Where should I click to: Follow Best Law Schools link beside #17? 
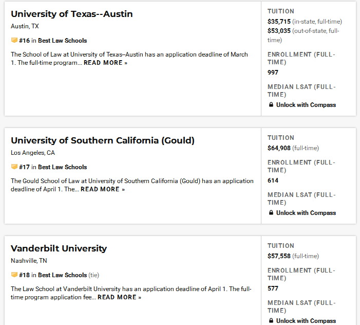(x=63, y=167)
